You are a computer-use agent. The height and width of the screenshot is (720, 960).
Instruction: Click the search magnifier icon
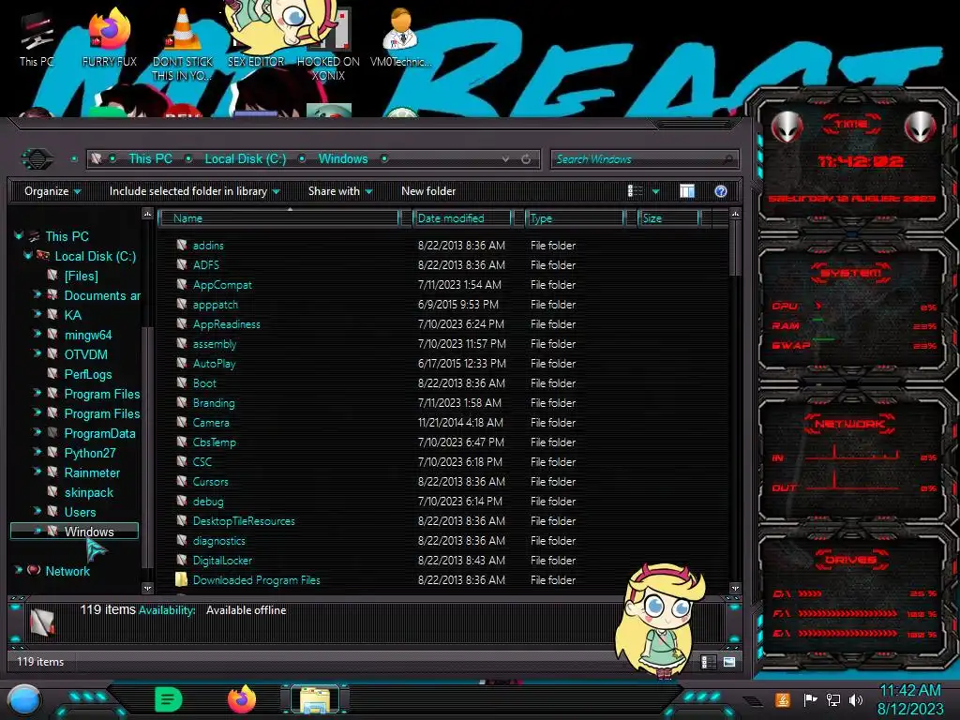(x=727, y=159)
